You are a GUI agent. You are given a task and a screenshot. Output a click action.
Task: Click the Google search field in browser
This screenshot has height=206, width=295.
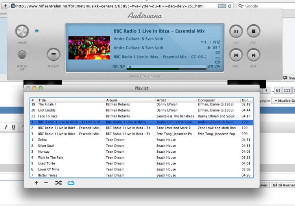click(266, 6)
